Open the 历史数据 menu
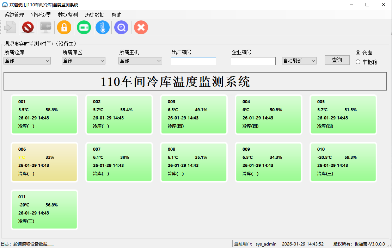The height and width of the screenshot is (248, 392). [x=94, y=15]
